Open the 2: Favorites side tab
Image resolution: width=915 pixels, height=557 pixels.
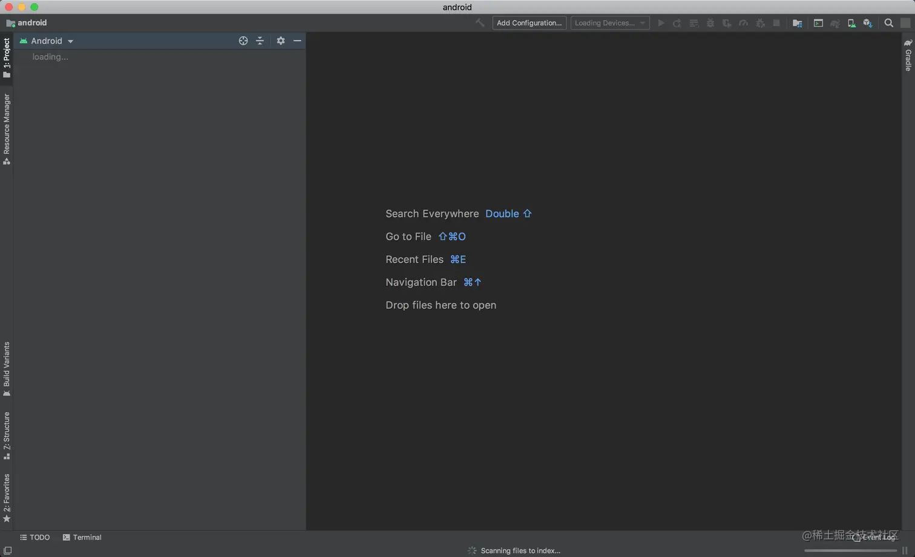point(7,498)
